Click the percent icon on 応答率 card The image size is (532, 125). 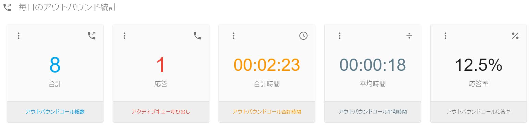[x=515, y=36]
